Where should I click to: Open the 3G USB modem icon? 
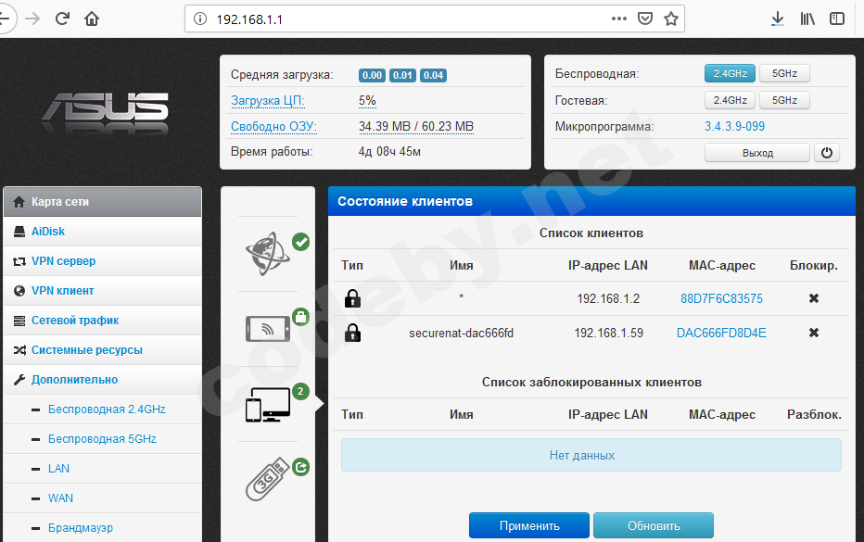click(x=267, y=479)
